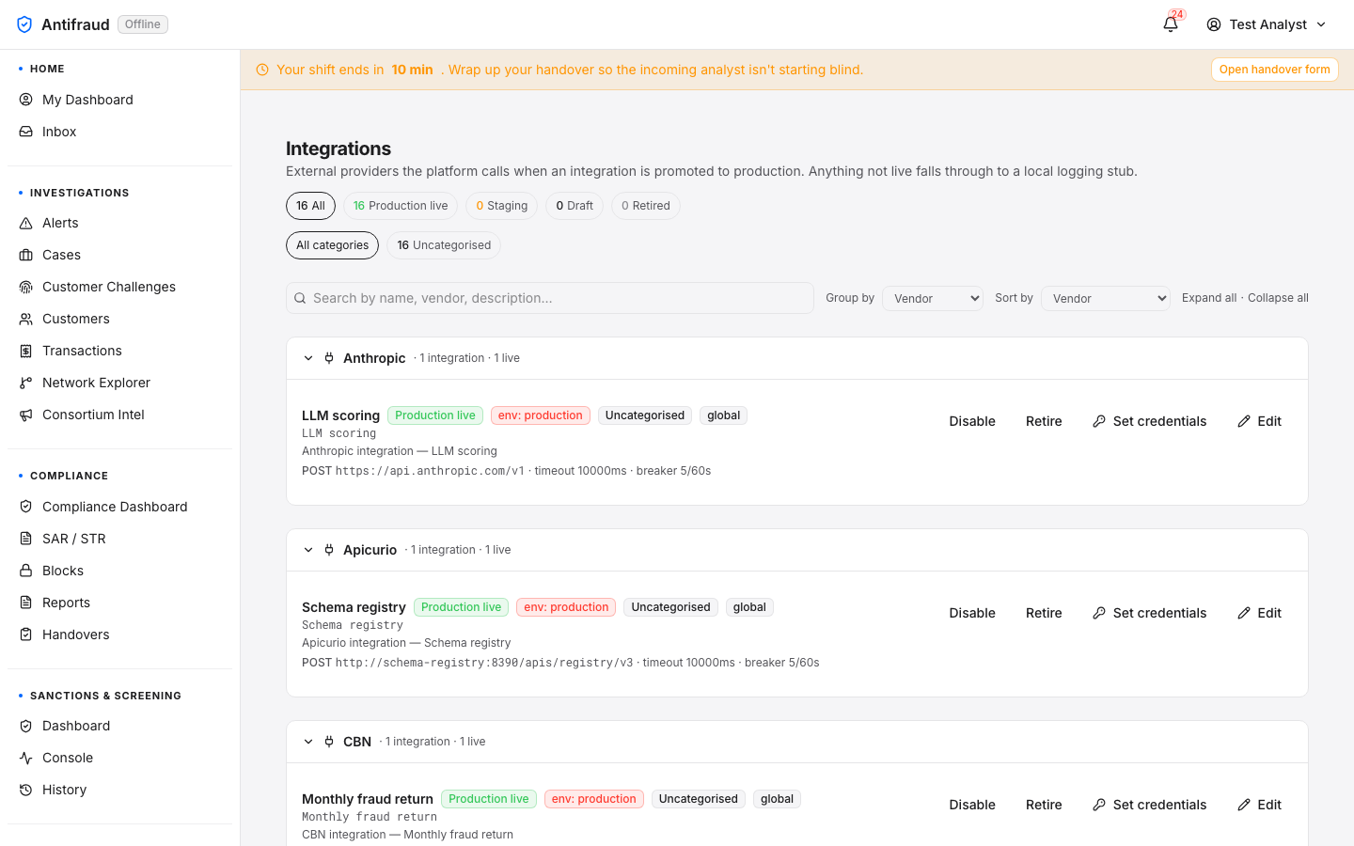
Task: Select the All categories filter
Action: pos(332,245)
